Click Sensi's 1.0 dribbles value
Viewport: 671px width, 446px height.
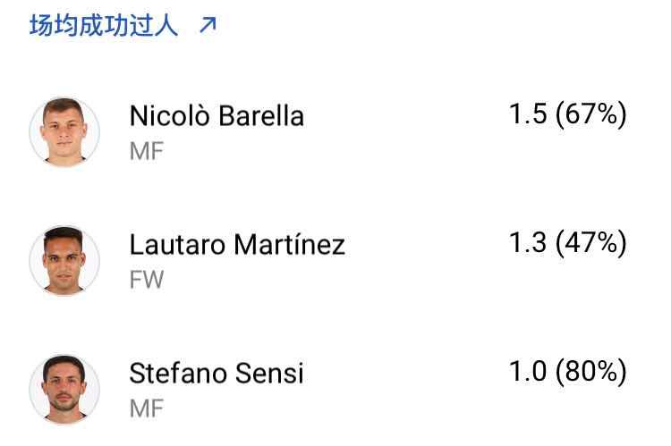[528, 371]
